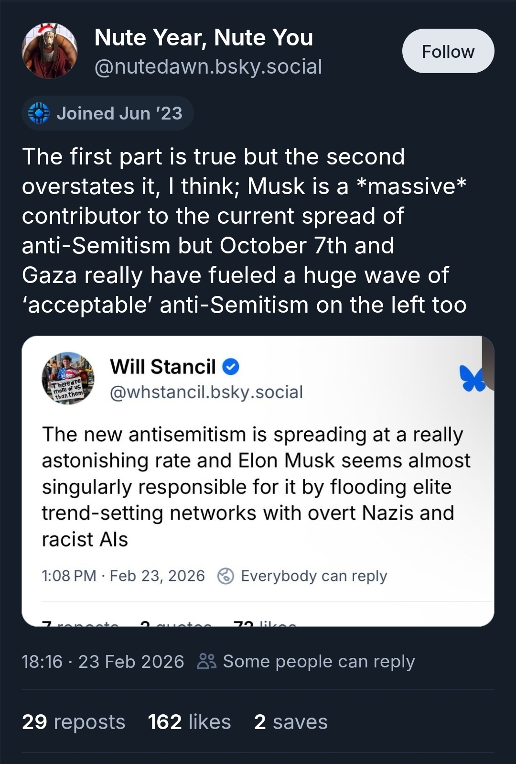The width and height of the screenshot is (516, 764).
Task: Open Will Stancil's profile picture
Action: [68, 378]
